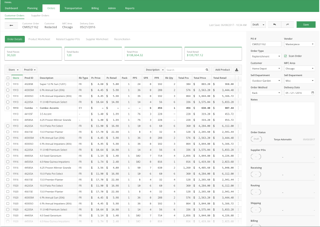
Task: Open the Order Method Rack dropdown
Action: (x=266, y=93)
